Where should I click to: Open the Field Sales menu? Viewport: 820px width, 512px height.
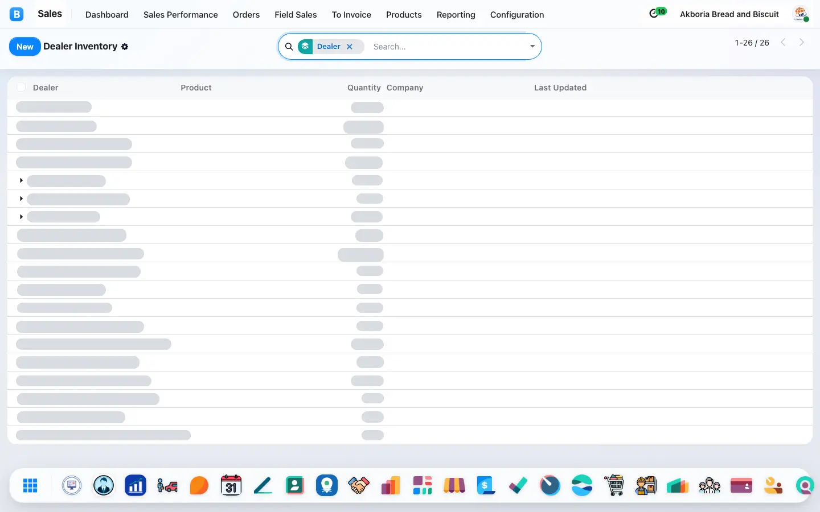point(296,15)
